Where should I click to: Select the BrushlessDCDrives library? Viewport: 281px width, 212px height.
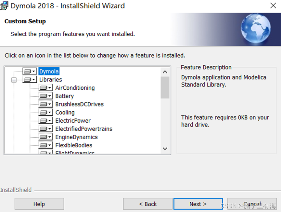click(79, 104)
